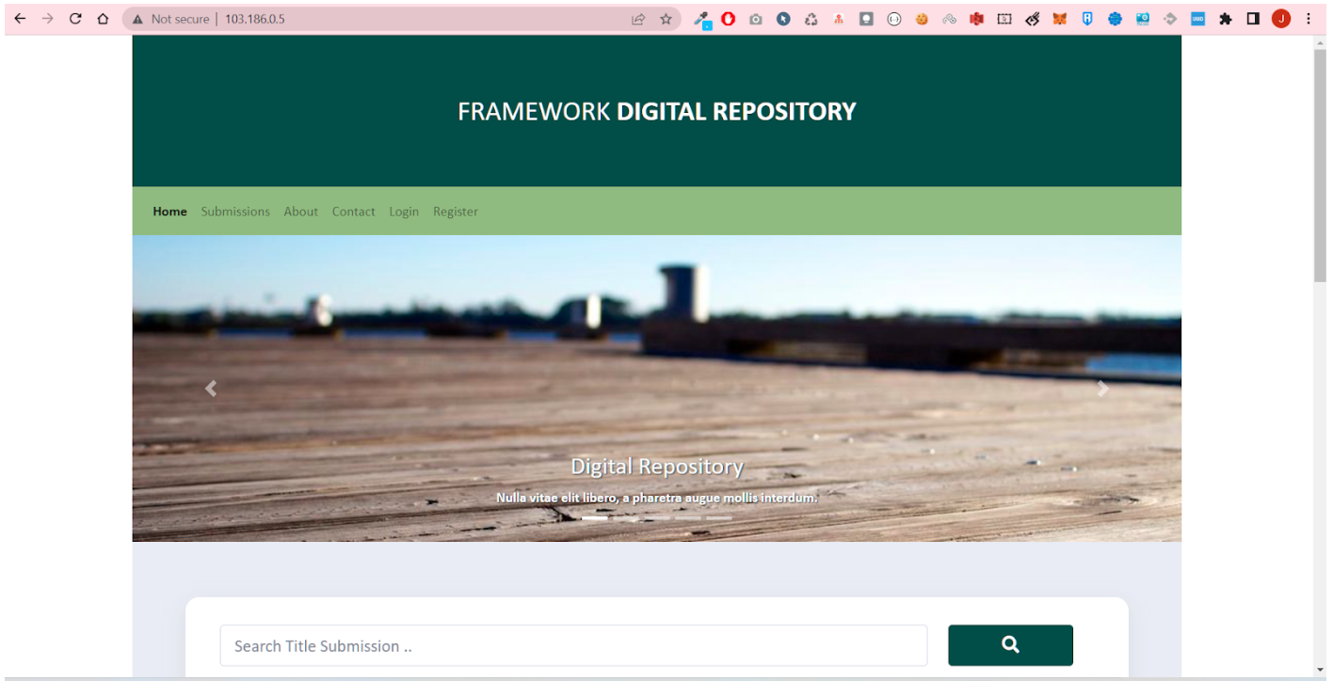Open the eyedropper color picker extension

tap(702, 19)
